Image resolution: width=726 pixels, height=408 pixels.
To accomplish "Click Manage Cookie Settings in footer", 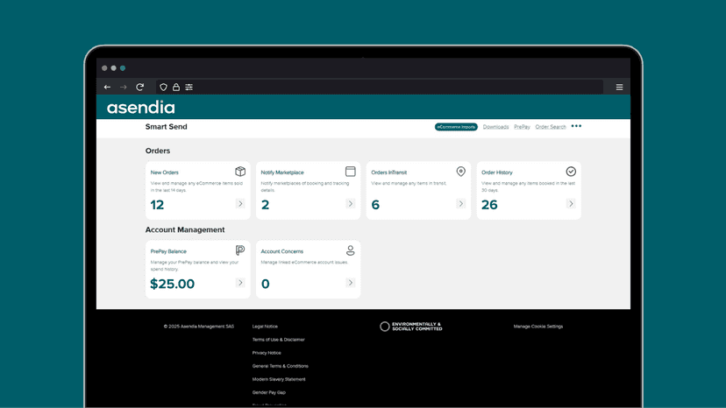I will [538, 326].
